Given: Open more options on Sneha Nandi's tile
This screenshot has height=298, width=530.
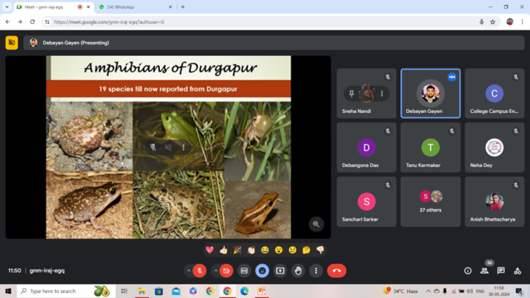Looking at the screenshot, I should (x=382, y=93).
